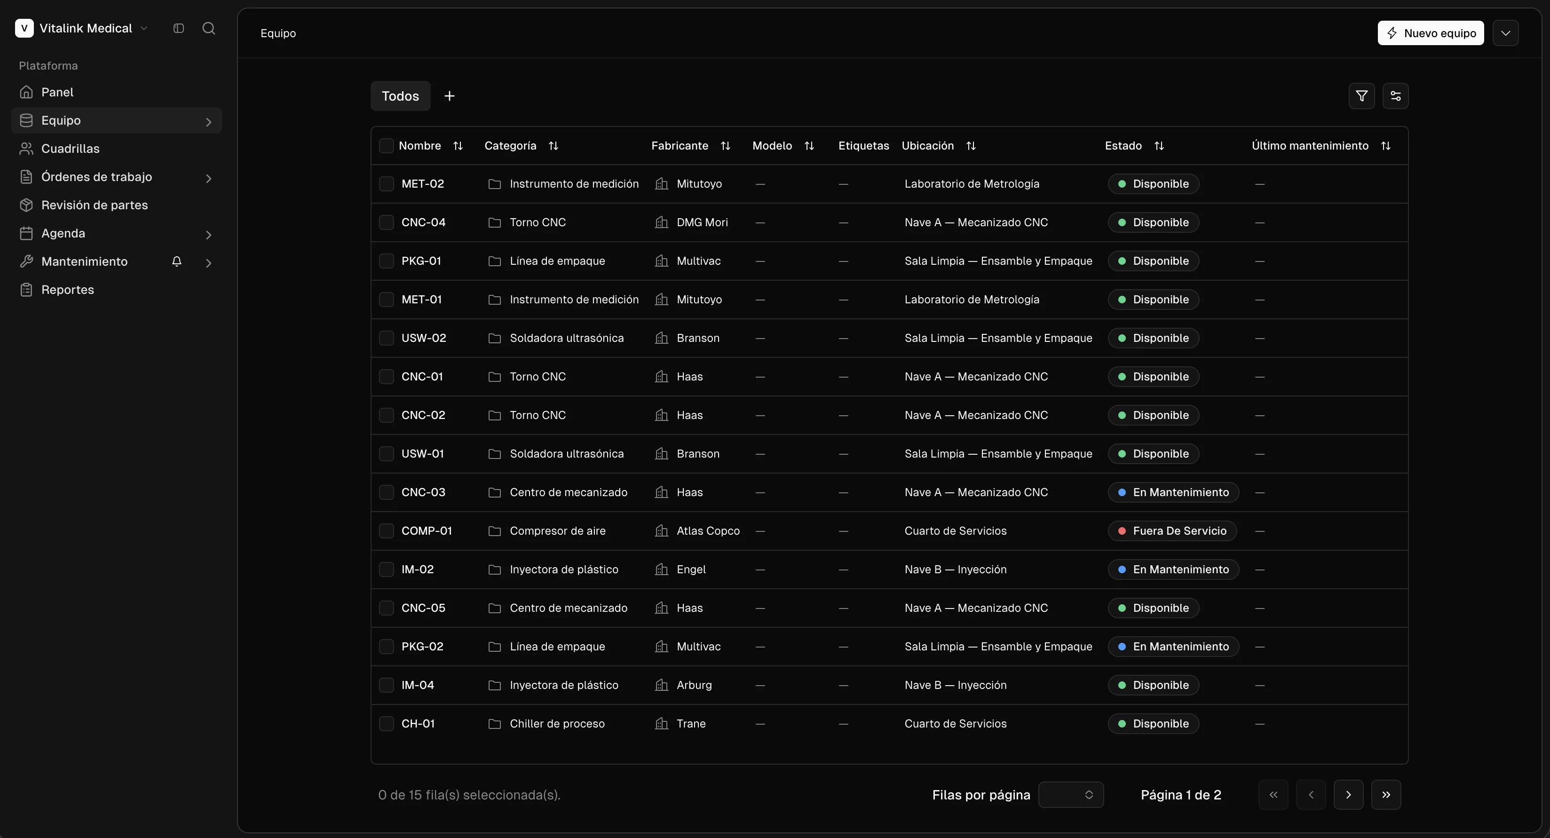1550x838 pixels.
Task: Click Fuera De Servicio status badge
Action: click(x=1172, y=531)
